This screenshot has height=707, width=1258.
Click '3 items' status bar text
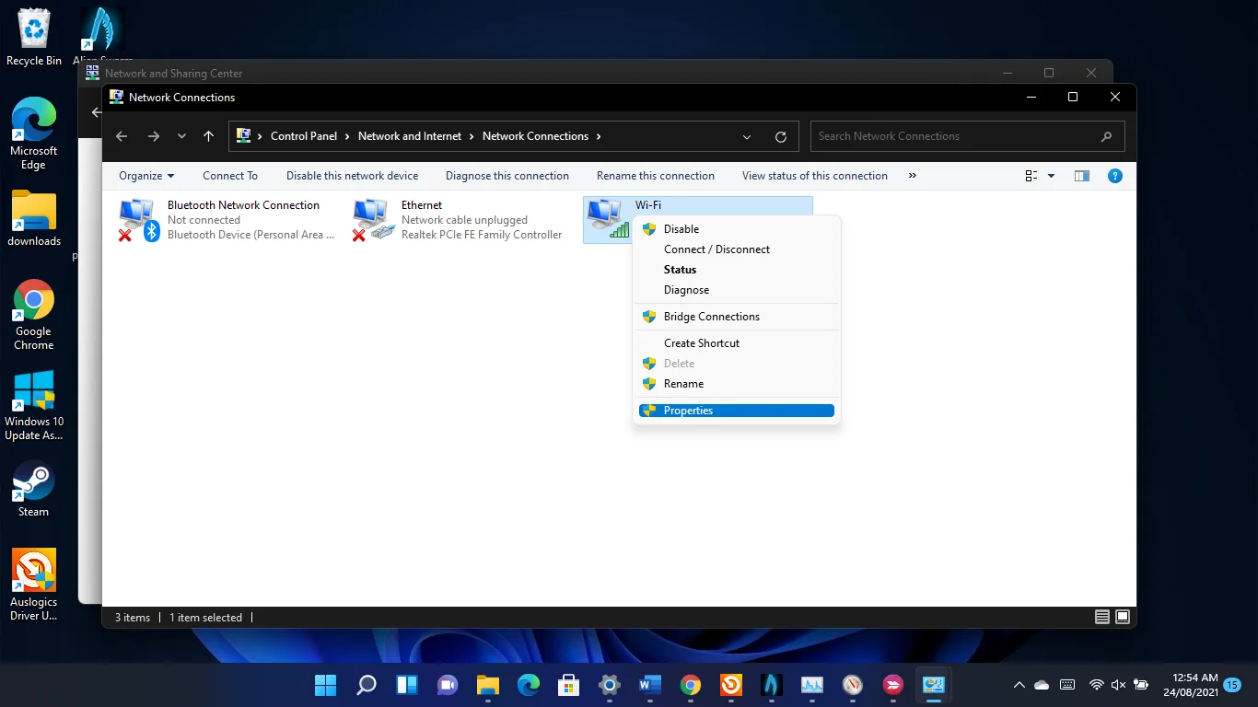[x=133, y=618]
